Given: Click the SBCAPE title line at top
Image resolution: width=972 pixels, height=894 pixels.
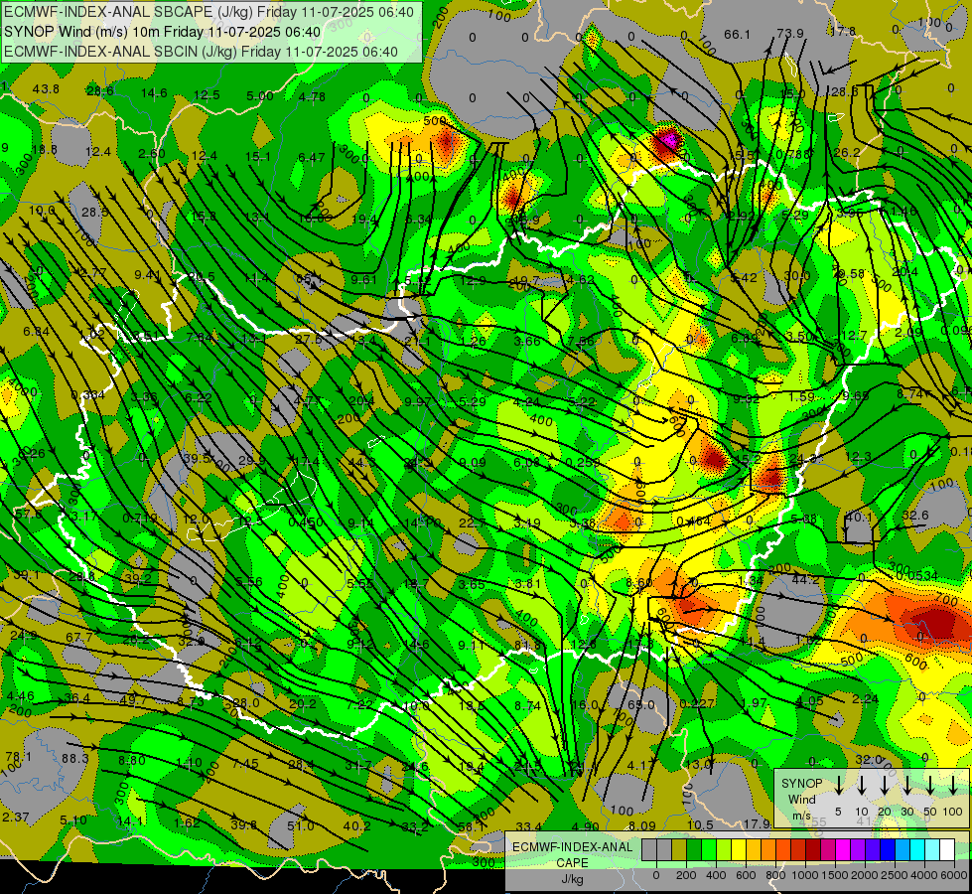Looking at the screenshot, I should [208, 12].
